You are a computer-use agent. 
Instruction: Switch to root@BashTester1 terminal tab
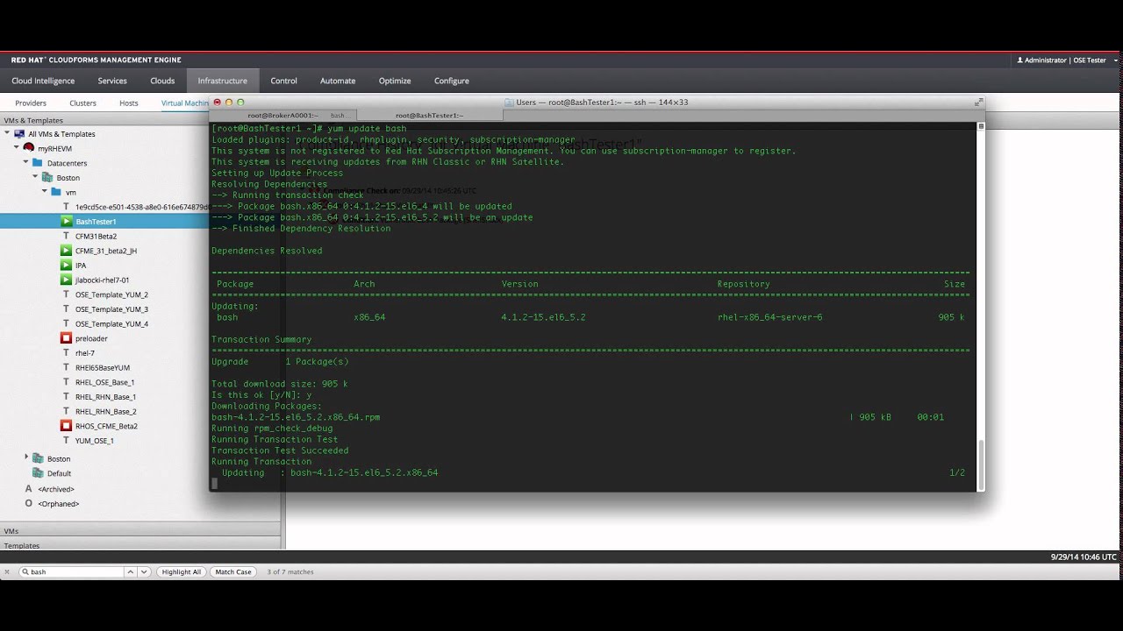[429, 115]
